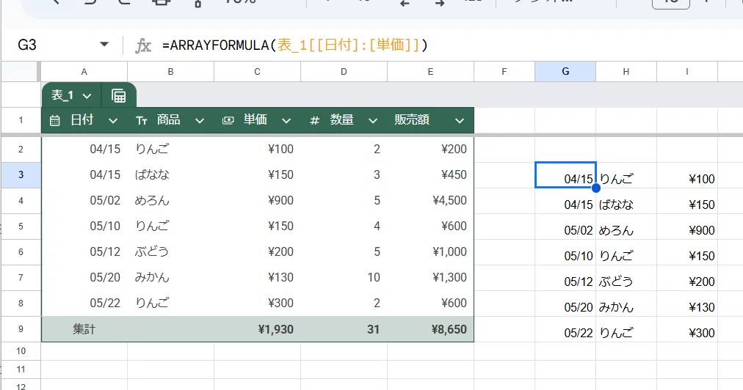743x390 pixels.
Task: Expand the 表_1 table name menu
Action: tap(87, 96)
